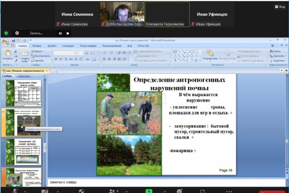Select the arrow line shape
Screen dimensions: 289x193
(x=183, y=52)
